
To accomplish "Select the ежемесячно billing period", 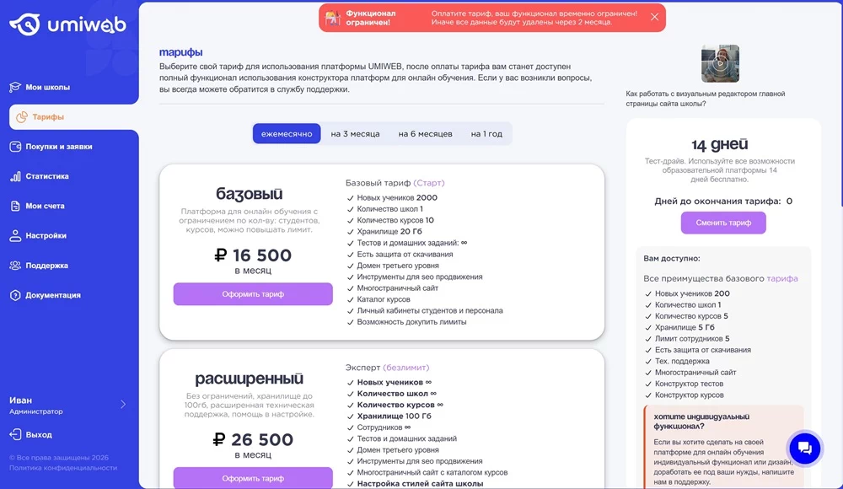I will [287, 134].
